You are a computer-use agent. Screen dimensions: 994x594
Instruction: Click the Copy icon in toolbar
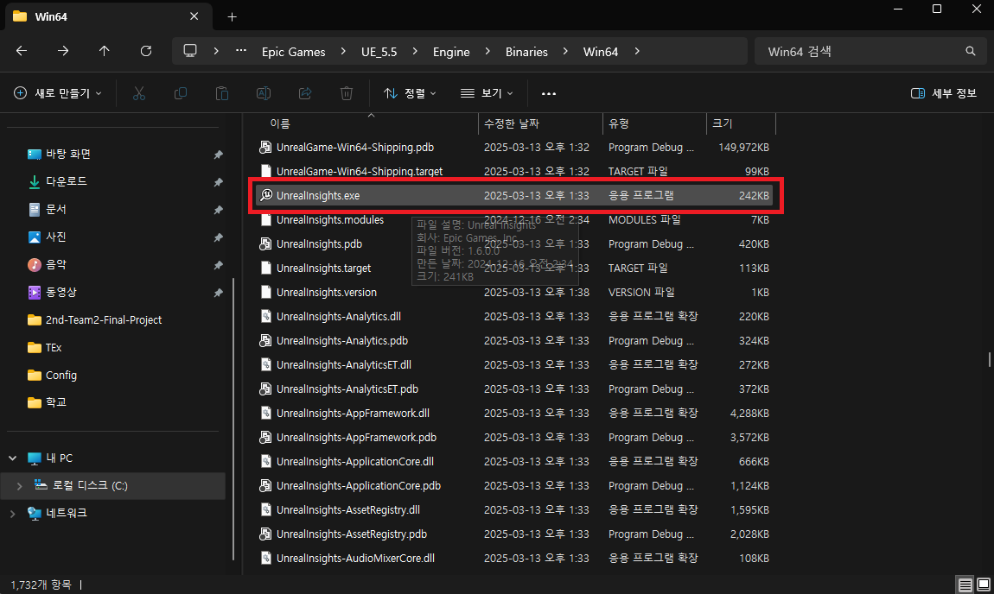tap(180, 93)
